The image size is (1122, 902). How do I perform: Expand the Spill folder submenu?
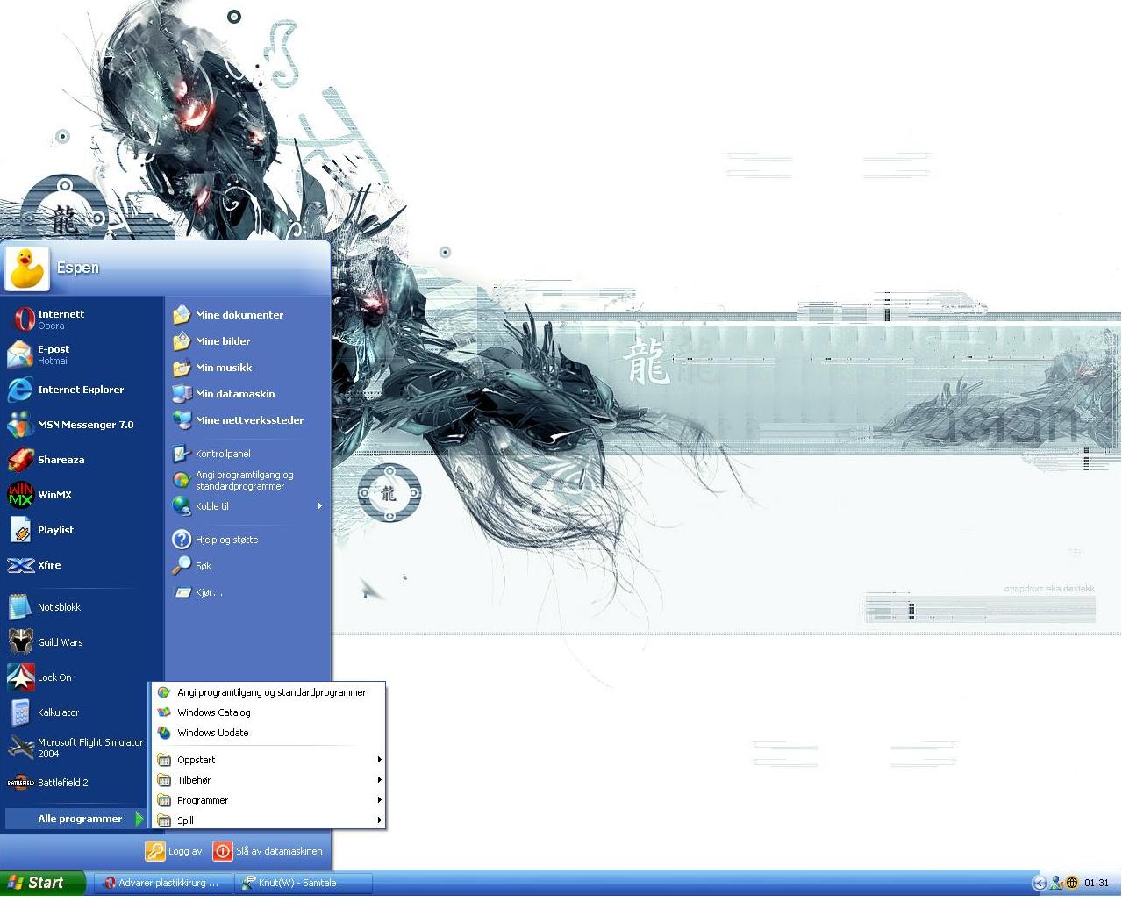tap(269, 820)
